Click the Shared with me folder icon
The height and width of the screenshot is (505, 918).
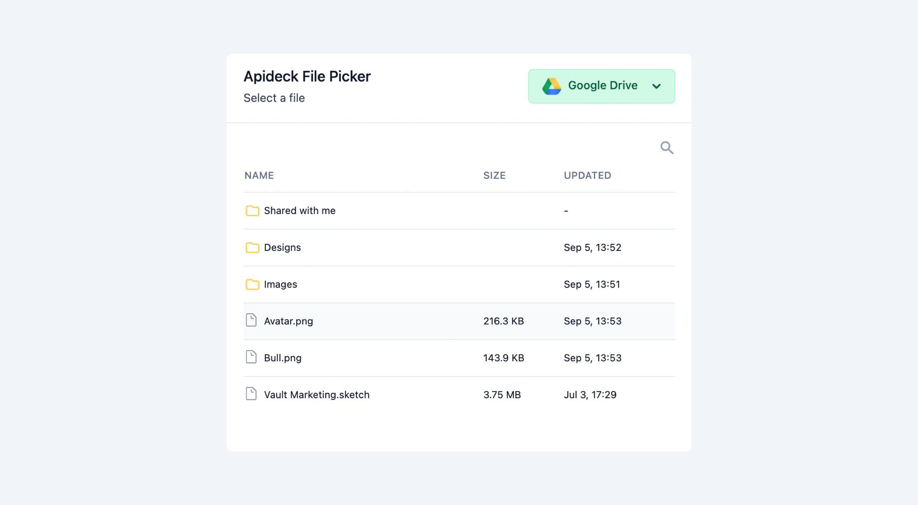point(252,211)
